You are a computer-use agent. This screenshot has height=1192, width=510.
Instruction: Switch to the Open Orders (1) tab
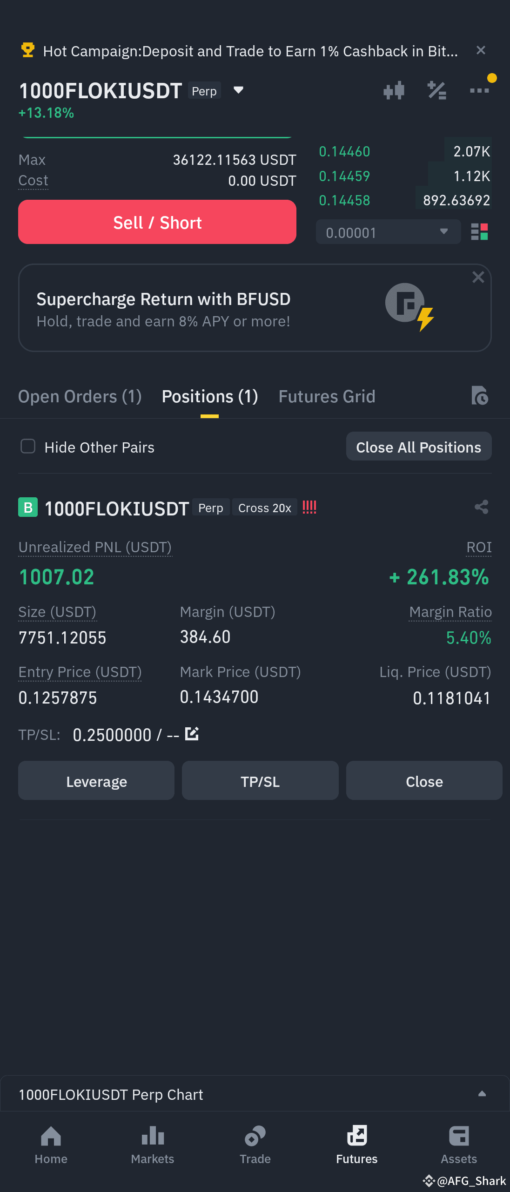click(x=80, y=397)
